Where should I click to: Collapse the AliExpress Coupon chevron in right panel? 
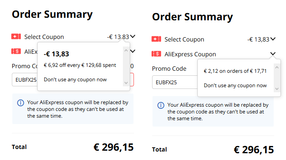click(x=273, y=54)
